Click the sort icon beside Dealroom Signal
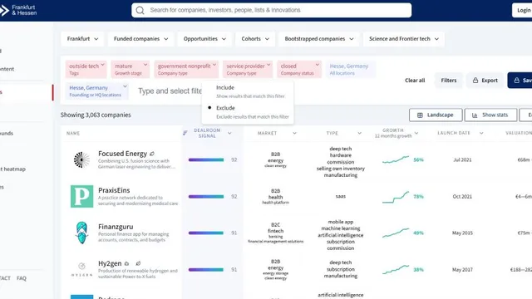 click(x=185, y=133)
